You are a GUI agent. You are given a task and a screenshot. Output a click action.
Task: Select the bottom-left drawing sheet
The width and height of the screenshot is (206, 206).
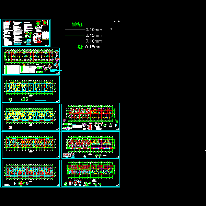(x=31, y=173)
